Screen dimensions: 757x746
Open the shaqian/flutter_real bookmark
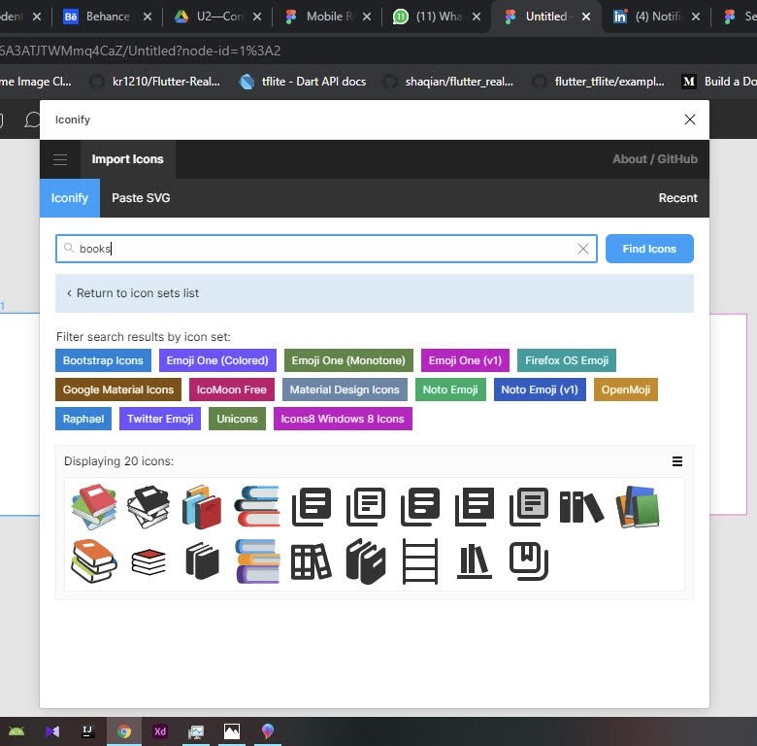coord(448,82)
